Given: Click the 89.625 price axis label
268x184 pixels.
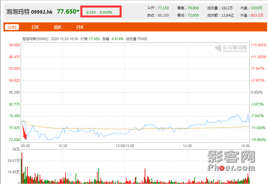Looking at the screenshot, I should [x=14, y=81].
